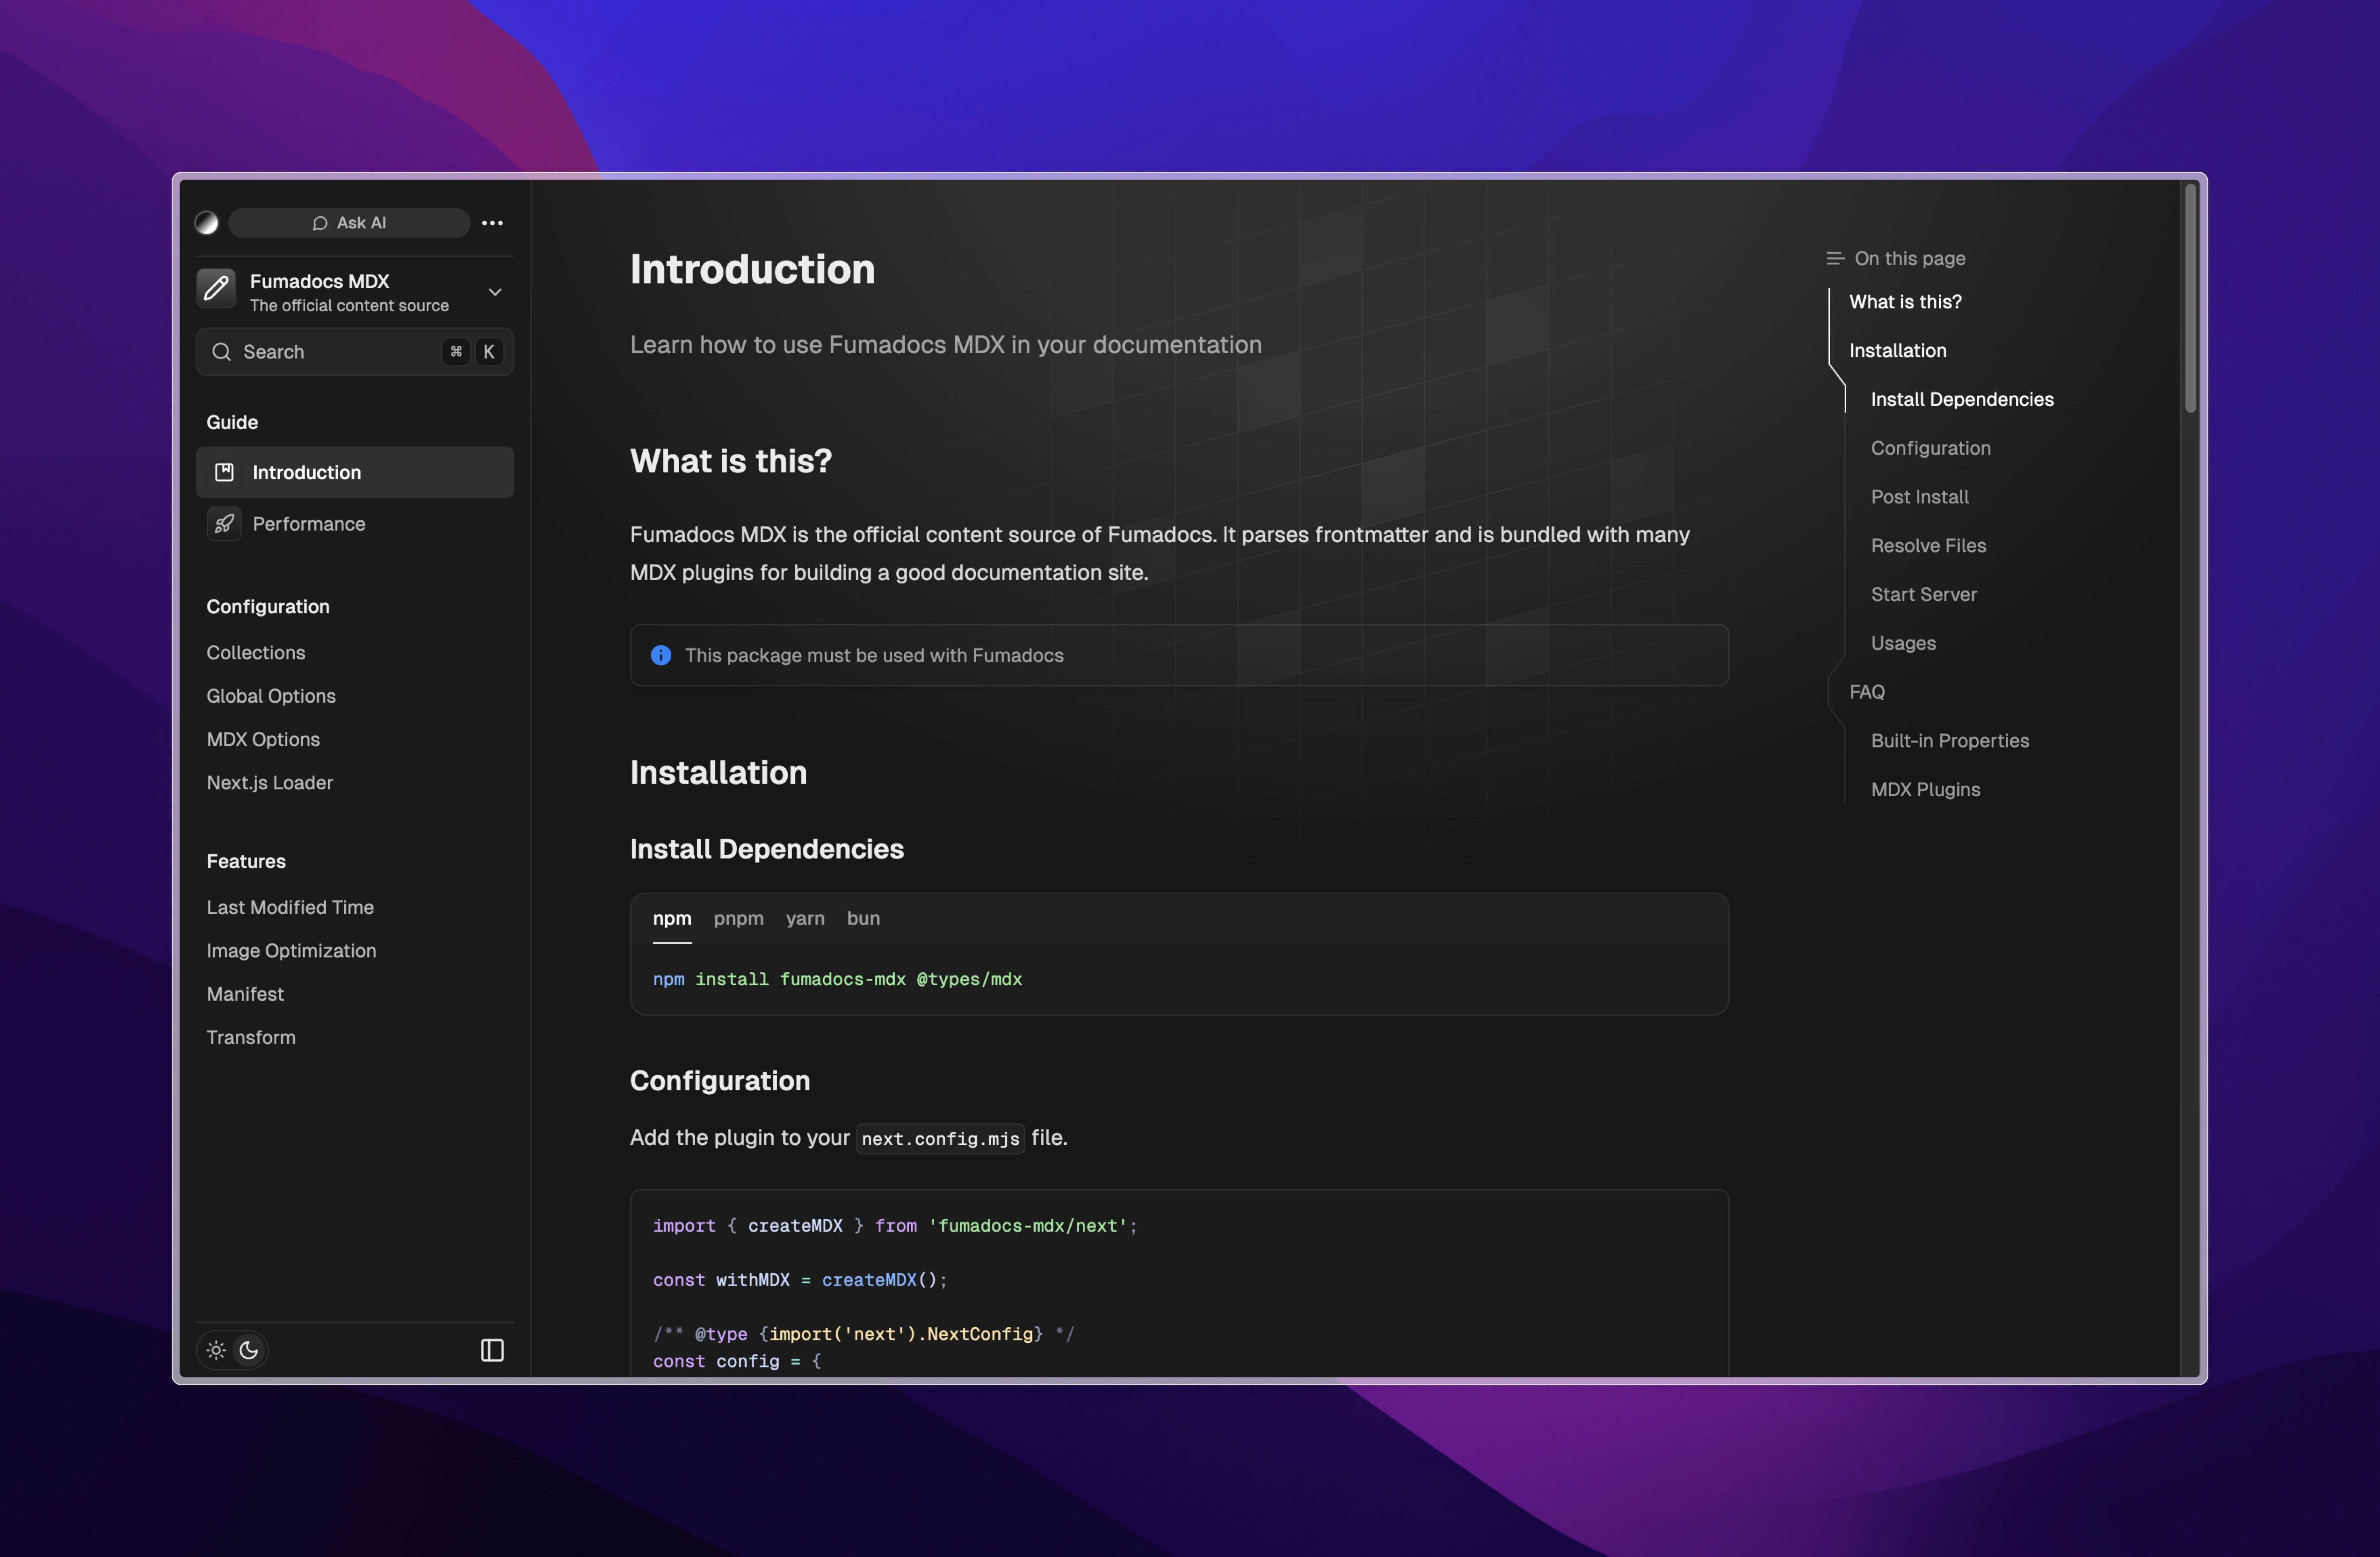2380x1557 pixels.
Task: Jump to FAQ in table of contents
Action: coord(1866,692)
